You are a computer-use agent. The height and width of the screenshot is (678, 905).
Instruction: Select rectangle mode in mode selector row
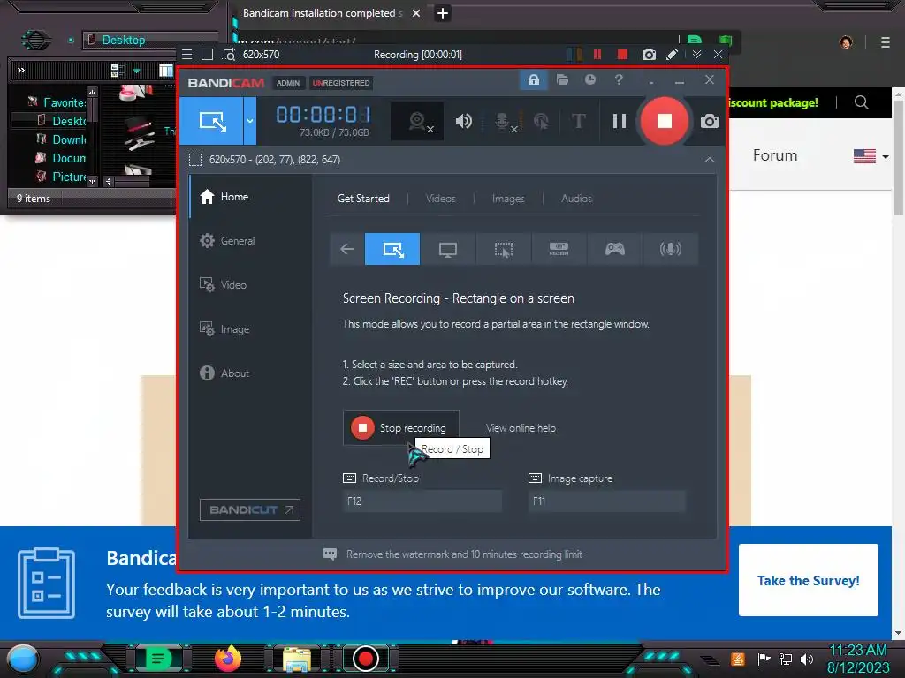pos(392,249)
